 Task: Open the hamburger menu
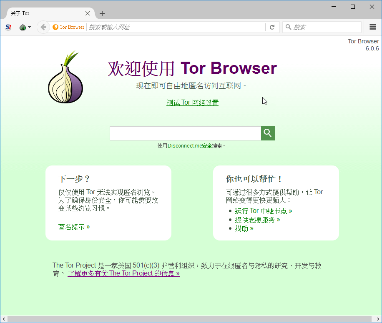pyautogui.click(x=373, y=27)
